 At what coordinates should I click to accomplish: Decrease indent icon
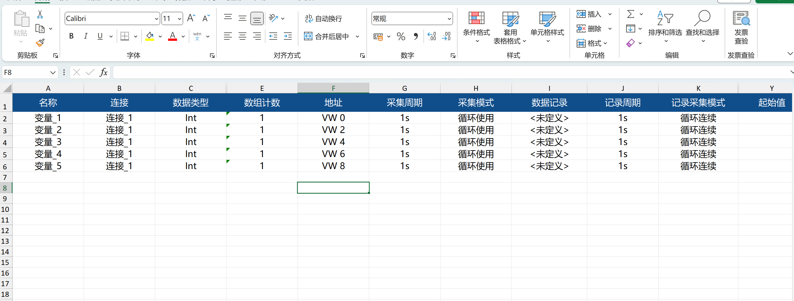273,36
